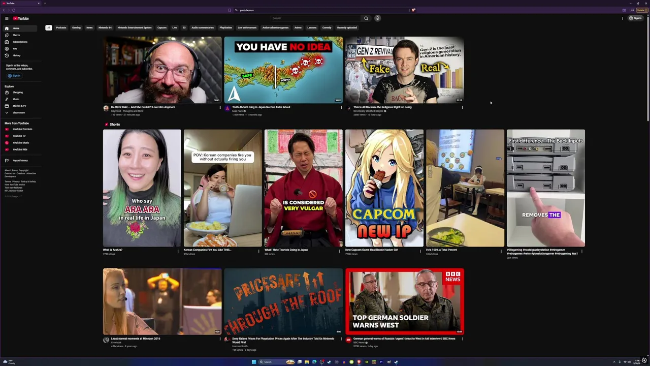Click Shorts section heading
Viewport: 650px width, 366px height.
point(114,125)
